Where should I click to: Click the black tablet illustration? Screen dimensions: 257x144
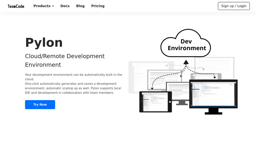tap(155, 102)
